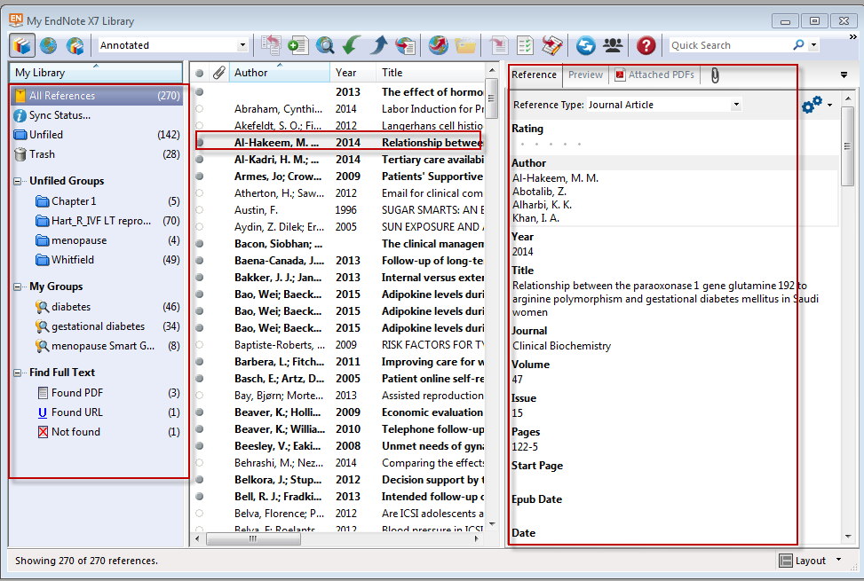Click the blue Export arrow icon
Image resolution: width=864 pixels, height=581 pixels.
click(x=378, y=45)
